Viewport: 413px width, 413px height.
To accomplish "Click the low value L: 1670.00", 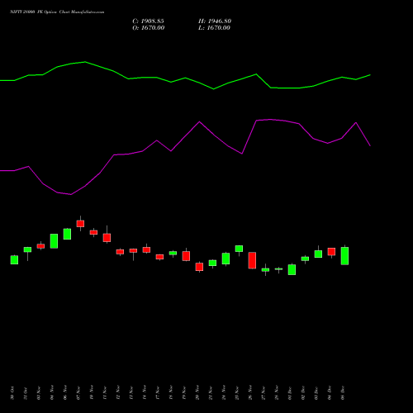I will coord(214,28).
